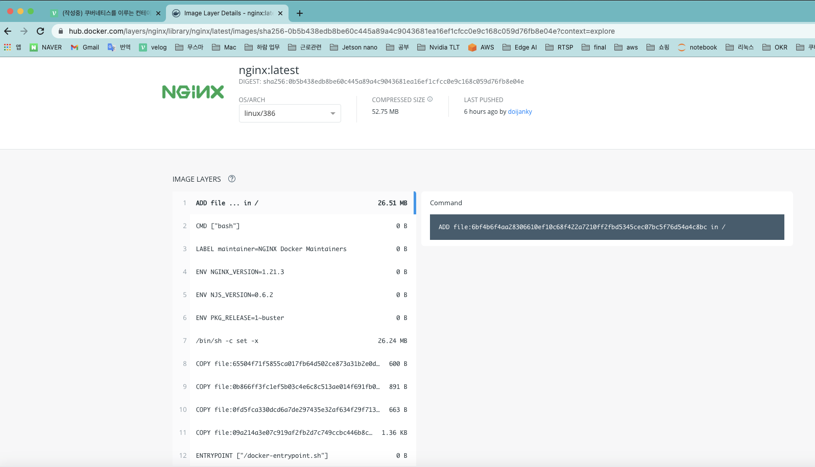Click the browser forward arrow
This screenshot has height=467, width=815.
[x=24, y=31]
